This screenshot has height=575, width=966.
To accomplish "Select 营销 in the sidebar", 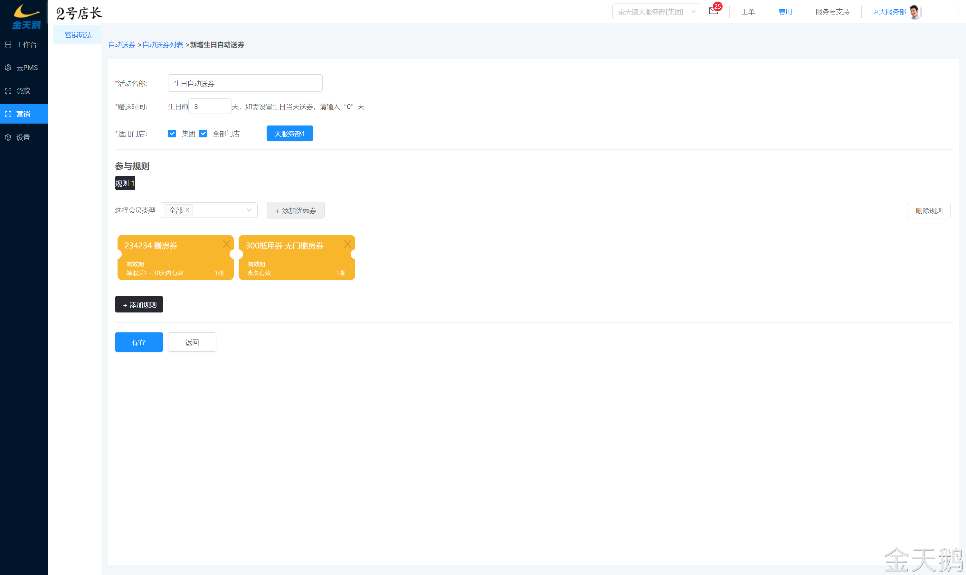I will point(24,114).
